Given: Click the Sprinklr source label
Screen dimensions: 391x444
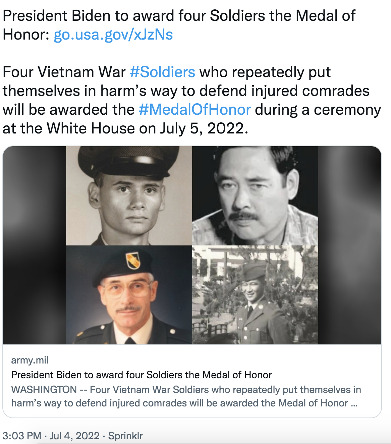Looking at the screenshot, I should click(x=125, y=436).
